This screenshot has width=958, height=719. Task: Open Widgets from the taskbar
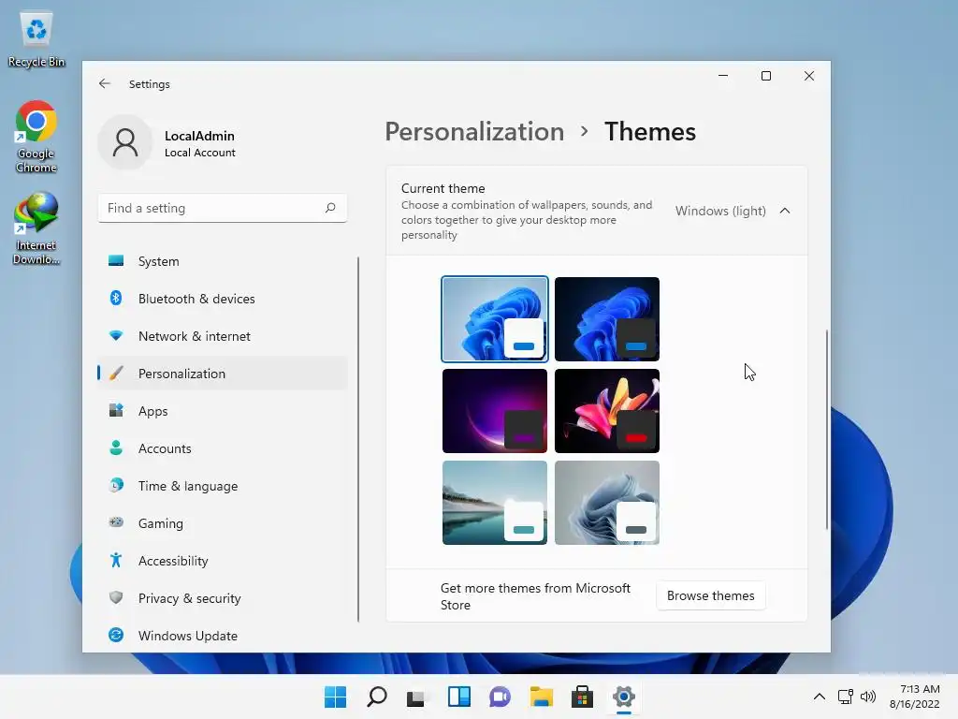(x=458, y=697)
